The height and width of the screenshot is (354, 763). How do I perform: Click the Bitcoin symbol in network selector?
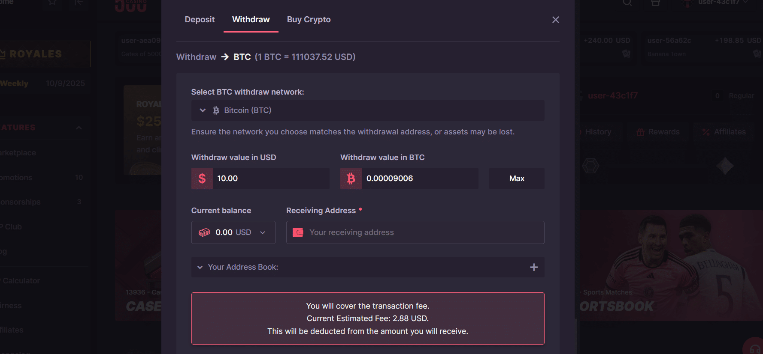[x=216, y=110]
